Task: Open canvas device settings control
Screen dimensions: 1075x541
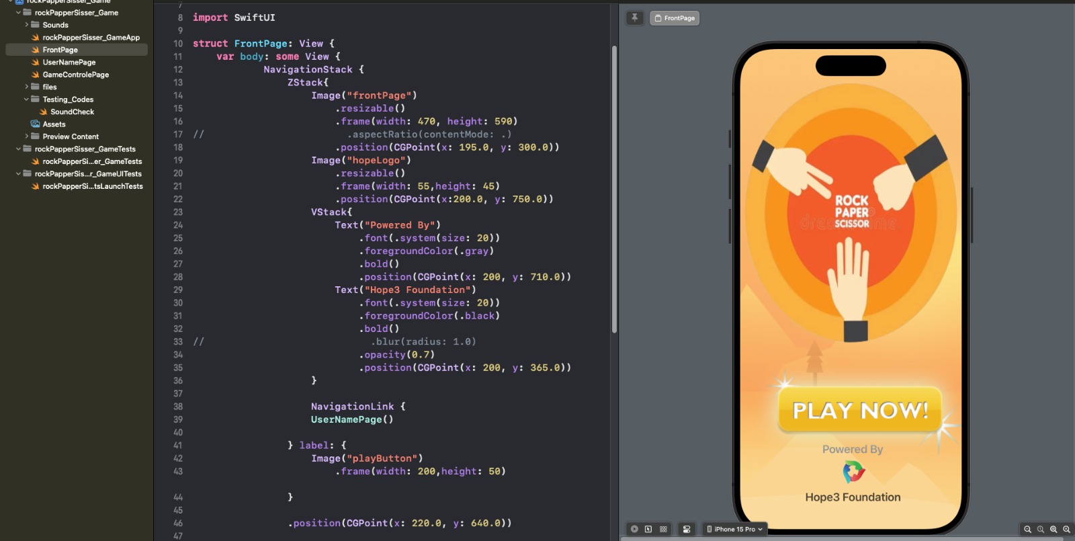Action: [x=686, y=529]
